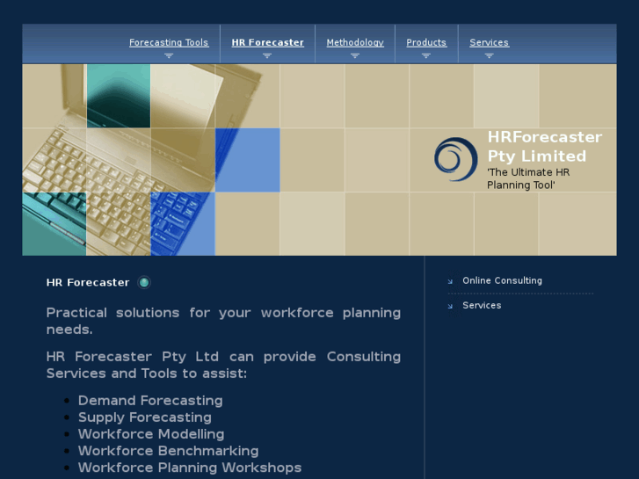639x479 pixels.
Task: Expand dropdown arrow under Methodology
Action: pos(355,55)
